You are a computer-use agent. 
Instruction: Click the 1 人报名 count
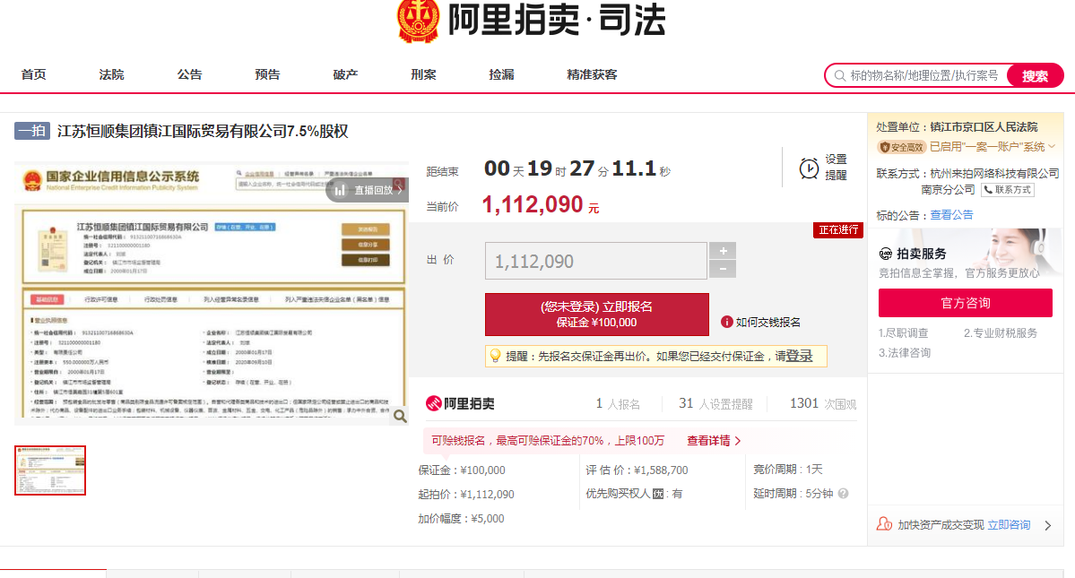point(618,403)
